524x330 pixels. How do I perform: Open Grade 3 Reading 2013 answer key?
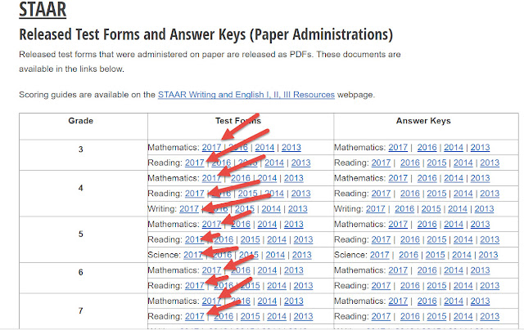(490, 163)
